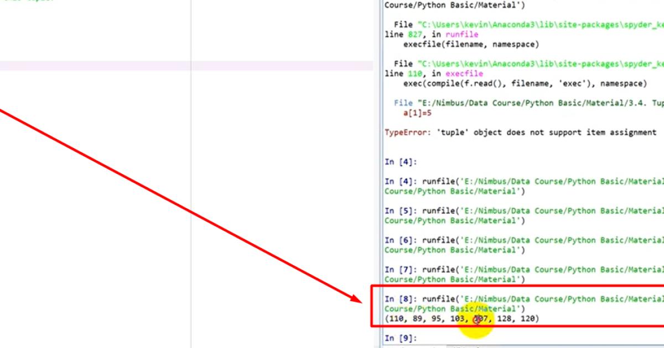Select the output tuple (110, 89, 95, 103...)
The image size is (664, 348).
coord(461,319)
